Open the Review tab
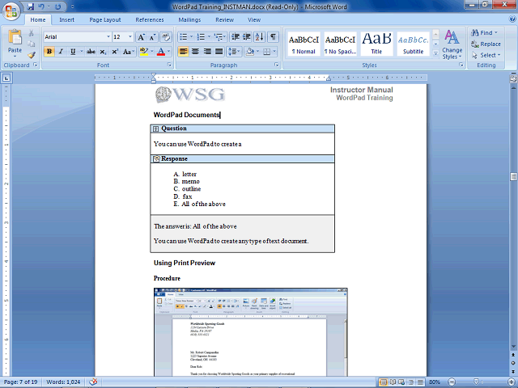518x388 pixels. 225,19
